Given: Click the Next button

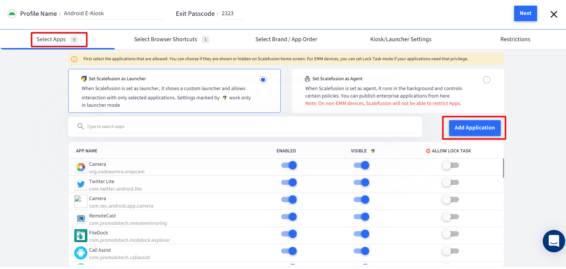Looking at the screenshot, I should click(x=525, y=13).
